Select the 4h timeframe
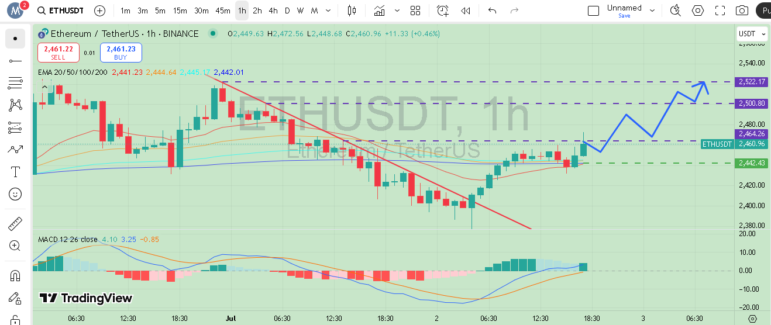 tap(273, 11)
